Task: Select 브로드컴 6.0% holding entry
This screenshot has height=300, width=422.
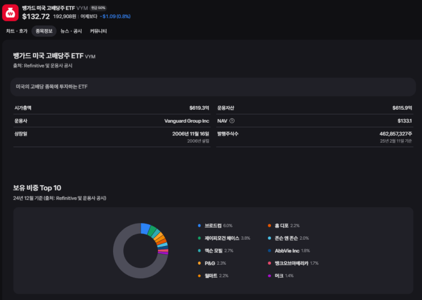Action: pyautogui.click(x=215, y=226)
